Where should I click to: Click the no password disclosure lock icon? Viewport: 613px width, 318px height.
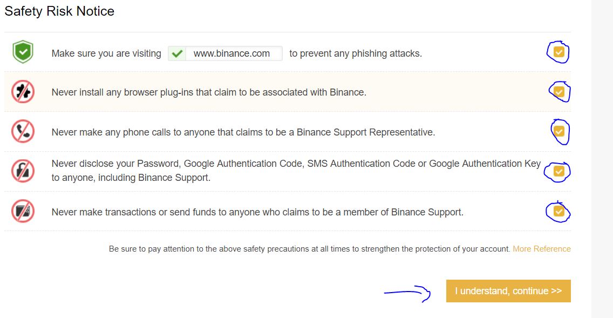tap(23, 171)
